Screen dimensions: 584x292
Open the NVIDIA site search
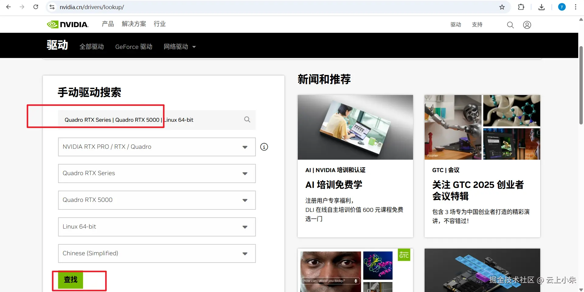click(510, 25)
